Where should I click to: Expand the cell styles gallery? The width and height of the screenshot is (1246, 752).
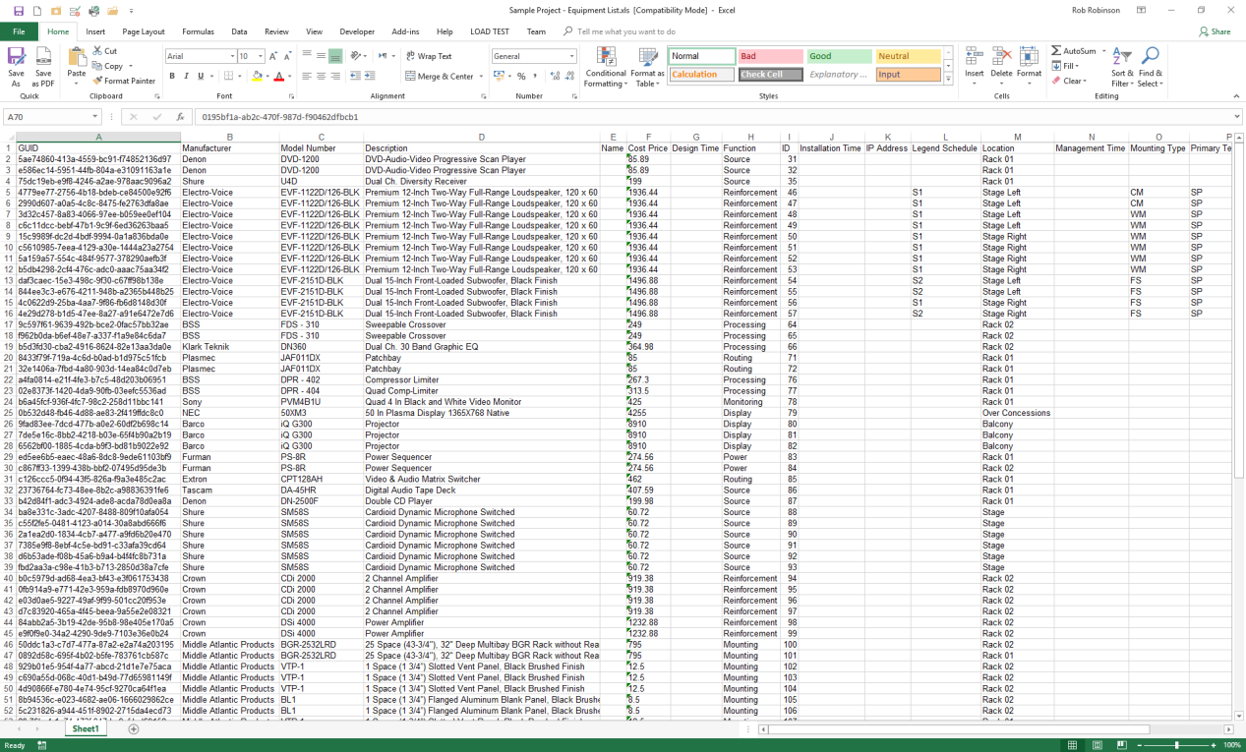click(x=948, y=79)
